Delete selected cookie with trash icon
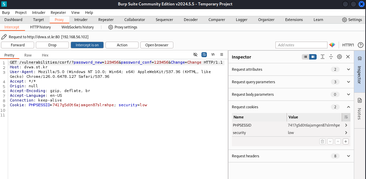This screenshot has width=366, height=179. click(x=322, y=141)
